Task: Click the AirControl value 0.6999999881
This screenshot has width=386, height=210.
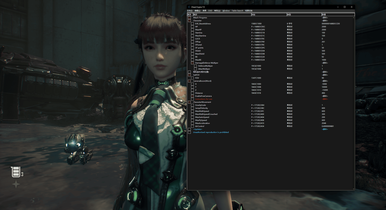Action: click(x=328, y=126)
